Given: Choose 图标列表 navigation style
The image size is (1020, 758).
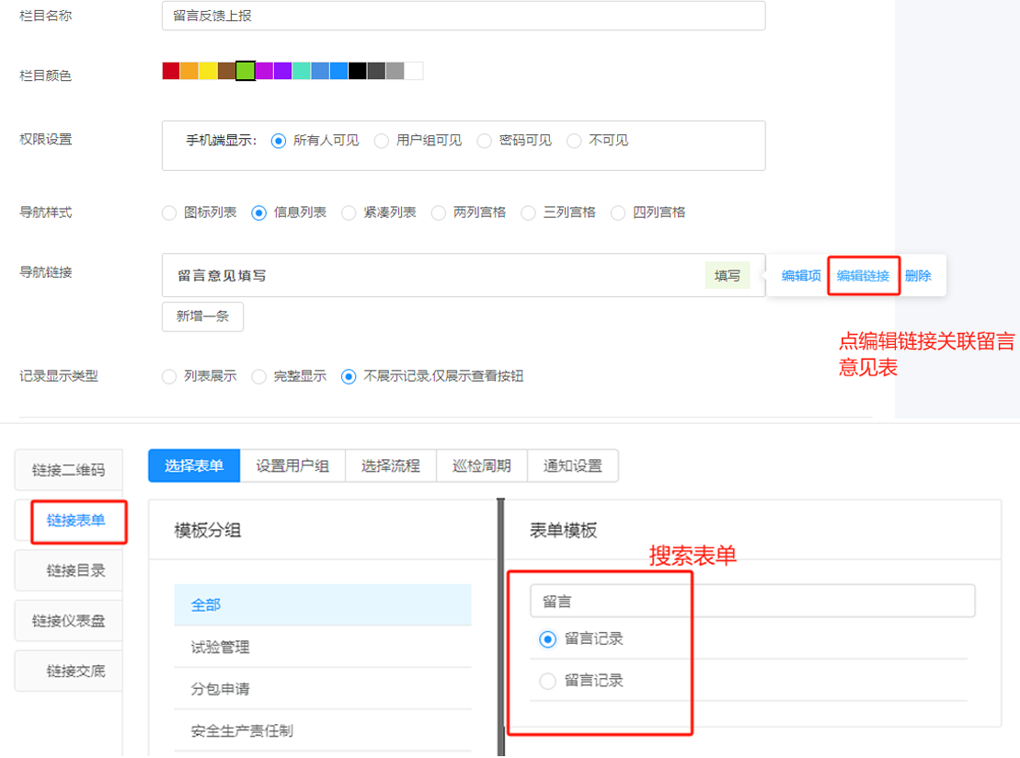Looking at the screenshot, I should tap(169, 212).
